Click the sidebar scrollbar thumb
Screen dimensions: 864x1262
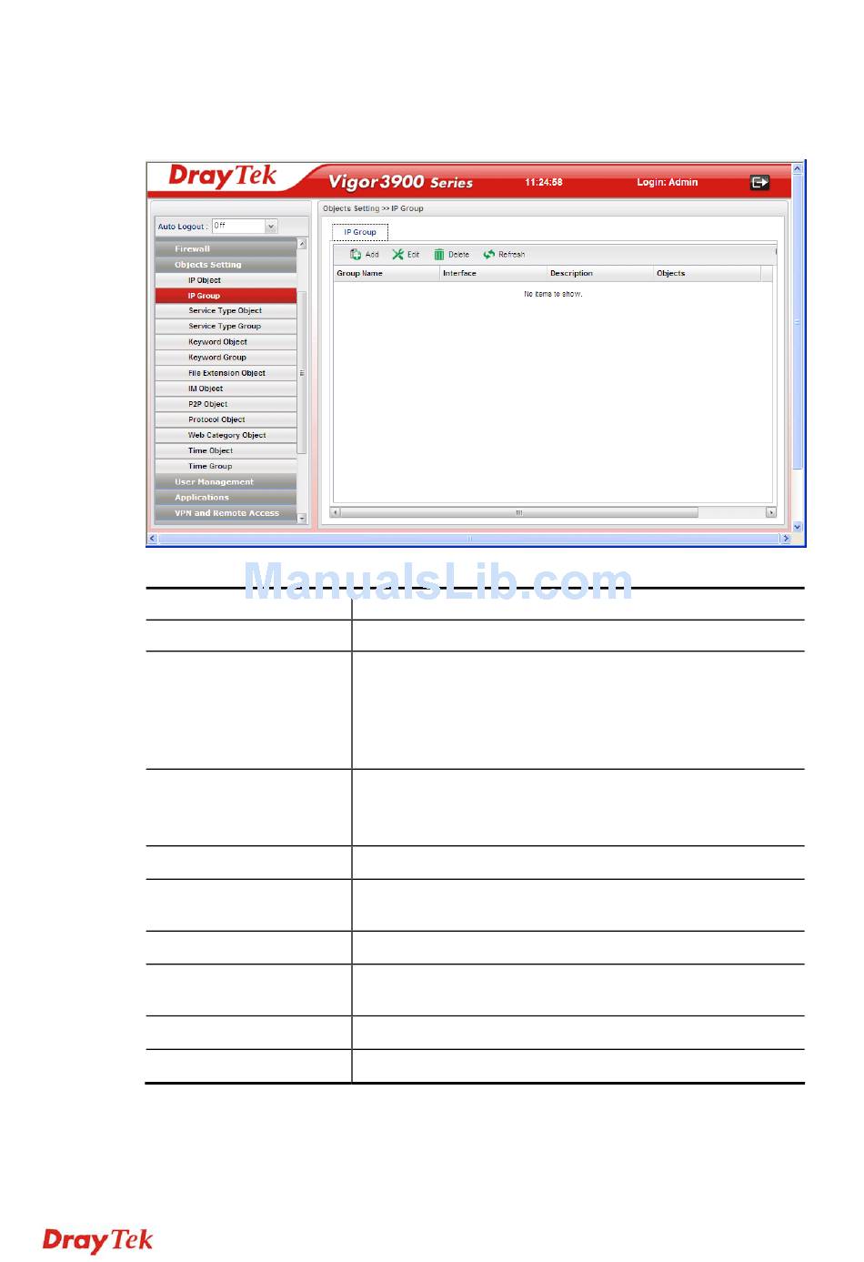pyautogui.click(x=302, y=373)
